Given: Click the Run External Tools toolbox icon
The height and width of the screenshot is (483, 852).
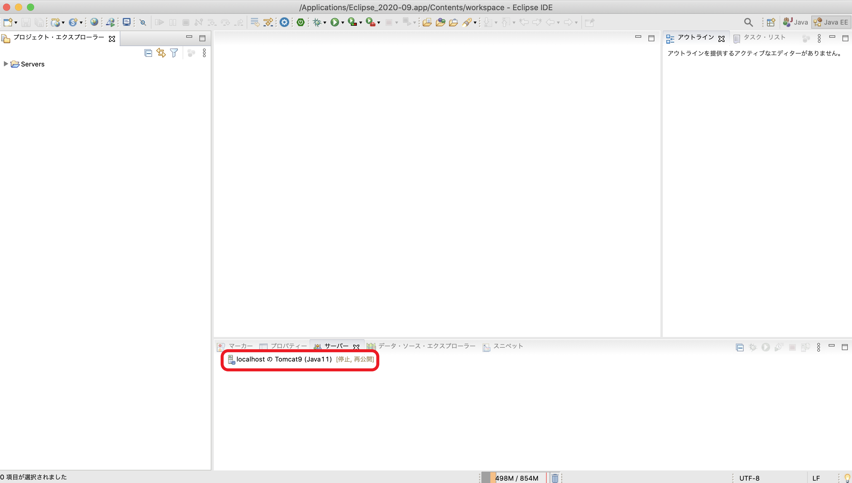Looking at the screenshot, I should click(x=370, y=22).
